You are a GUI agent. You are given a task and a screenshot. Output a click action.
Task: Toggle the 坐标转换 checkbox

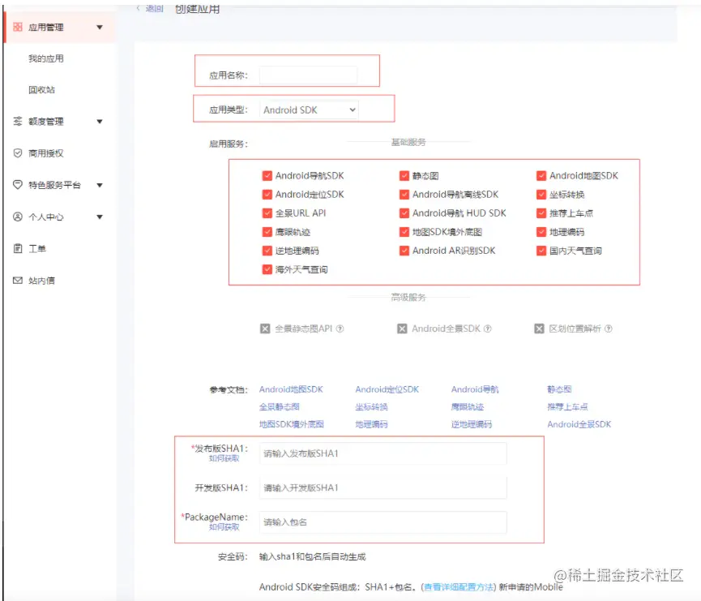tap(541, 194)
